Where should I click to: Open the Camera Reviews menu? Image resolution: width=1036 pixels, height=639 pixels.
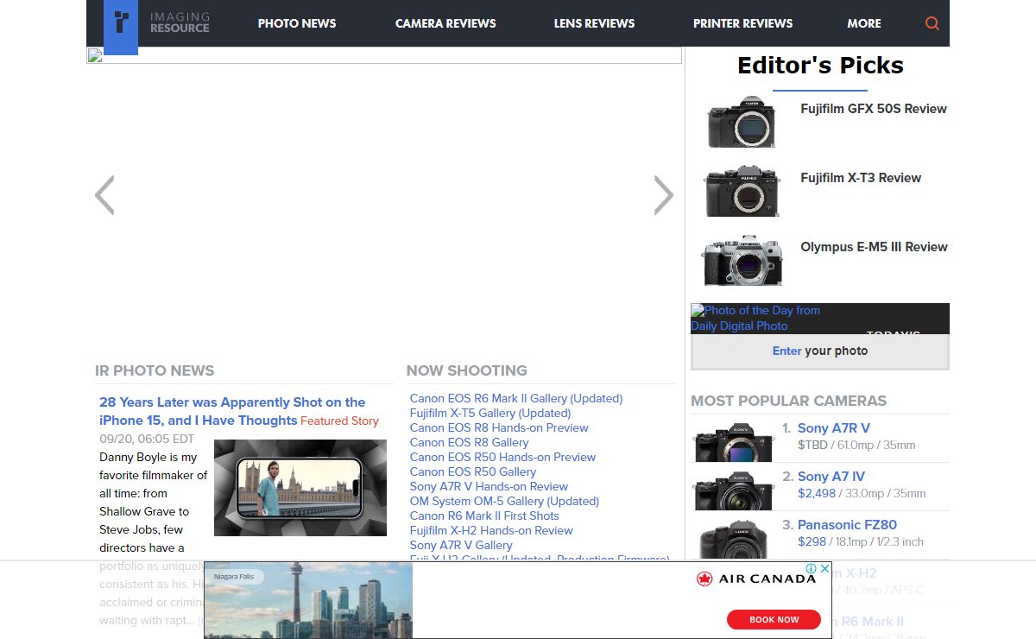(x=445, y=23)
